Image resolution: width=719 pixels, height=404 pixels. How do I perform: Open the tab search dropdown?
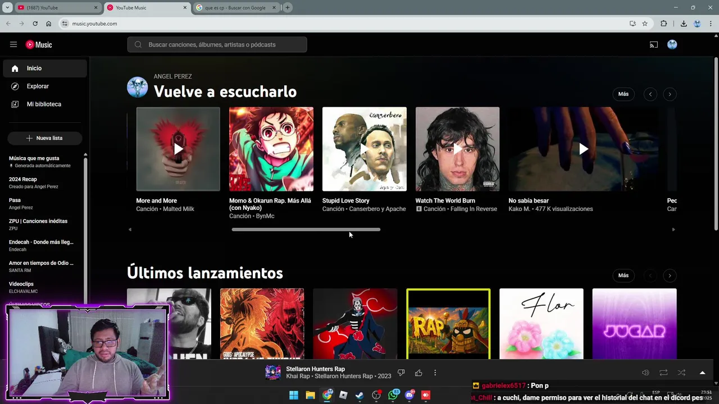click(7, 8)
